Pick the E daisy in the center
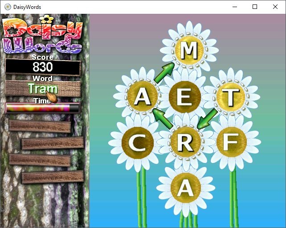 tap(184, 97)
